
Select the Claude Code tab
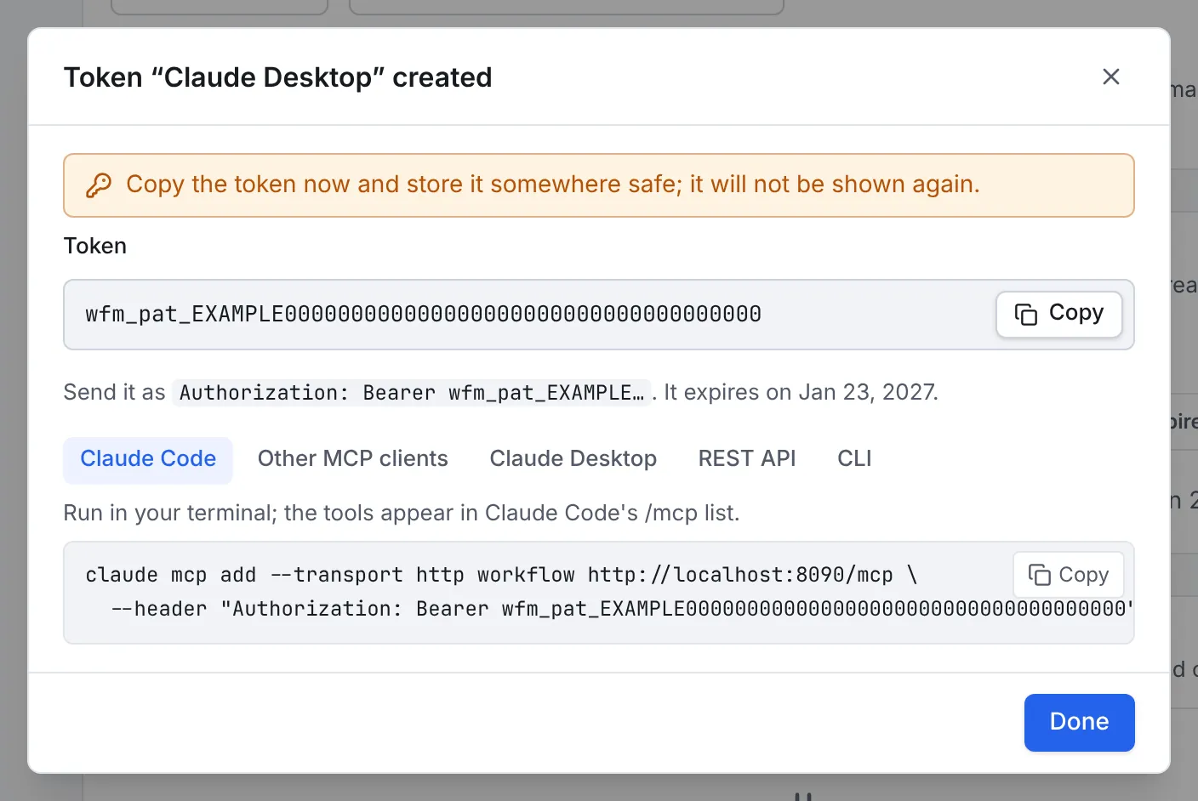tap(148, 460)
